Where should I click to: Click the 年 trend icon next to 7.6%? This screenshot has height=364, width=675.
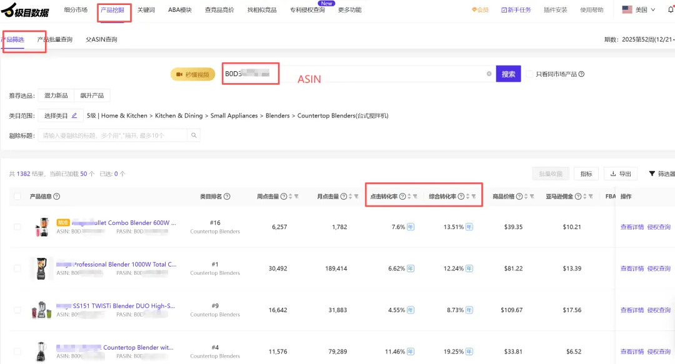point(411,227)
